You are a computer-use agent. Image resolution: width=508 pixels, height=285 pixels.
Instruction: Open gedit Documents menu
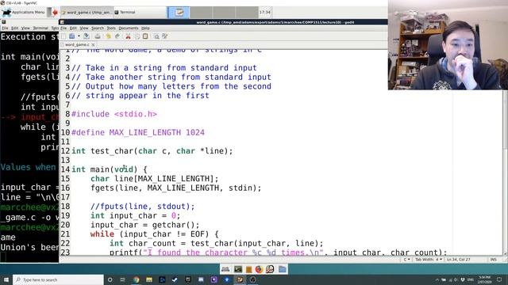[129, 28]
